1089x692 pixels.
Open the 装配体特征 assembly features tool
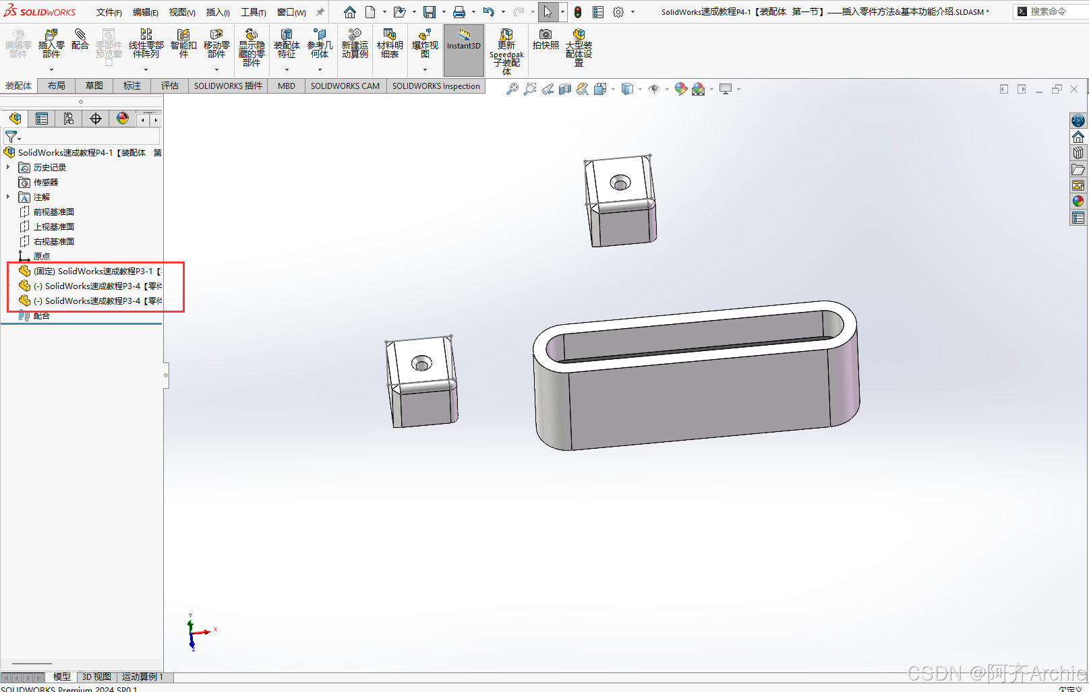[x=287, y=44]
